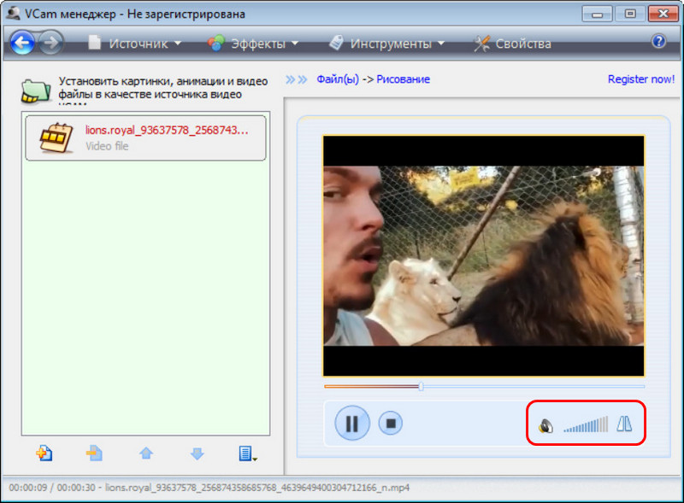Remove the selected file from list
Viewport: 684px width, 503px height.
94,453
